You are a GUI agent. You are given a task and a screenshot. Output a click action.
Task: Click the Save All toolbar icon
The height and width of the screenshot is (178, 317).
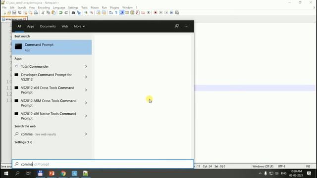click(20, 13)
